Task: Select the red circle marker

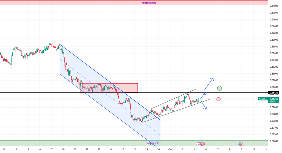Action: pyautogui.click(x=218, y=99)
